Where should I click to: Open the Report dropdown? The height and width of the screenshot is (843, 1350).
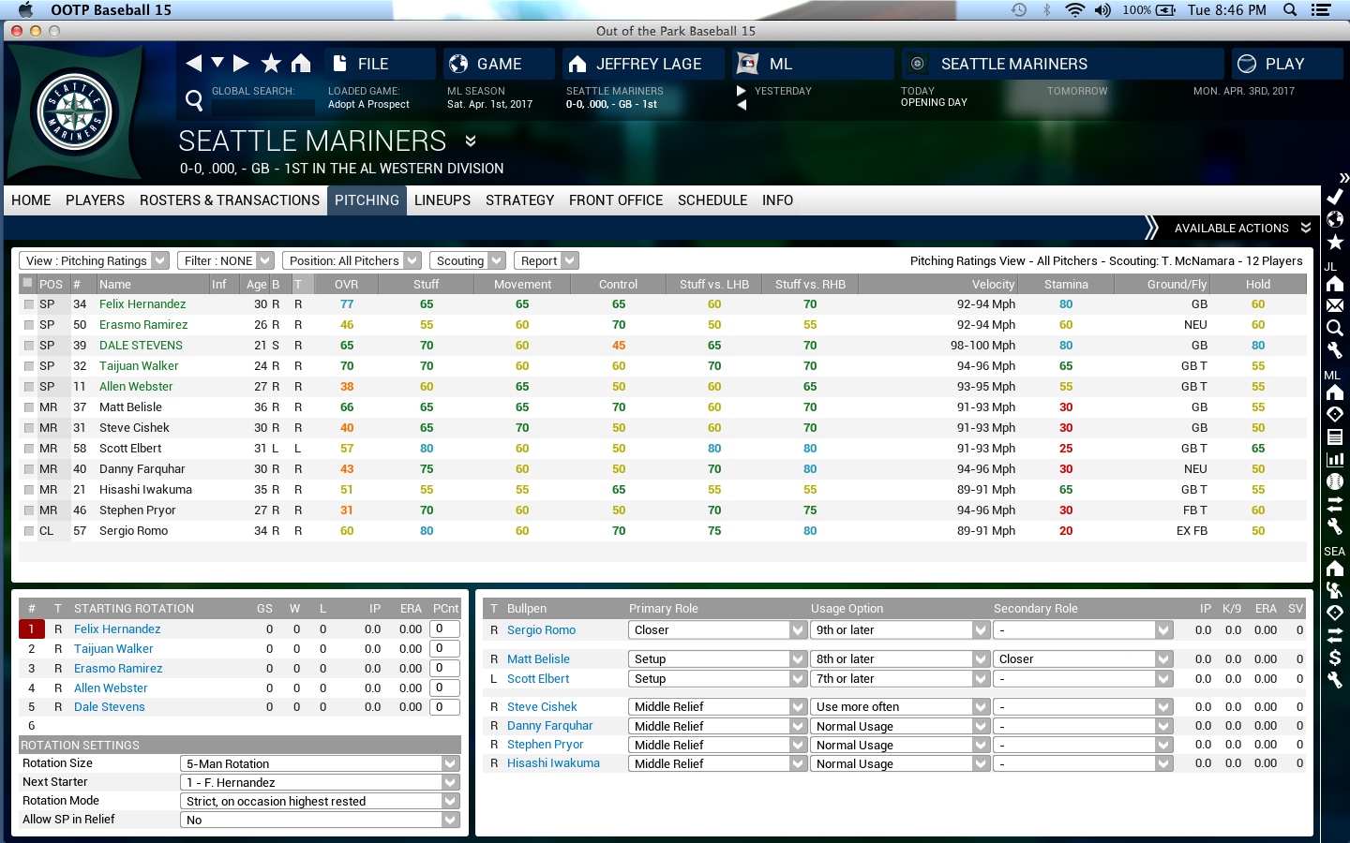(x=546, y=260)
